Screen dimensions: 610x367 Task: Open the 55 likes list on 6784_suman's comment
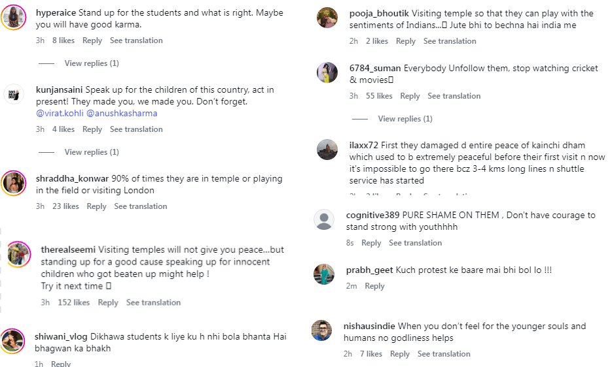click(379, 96)
